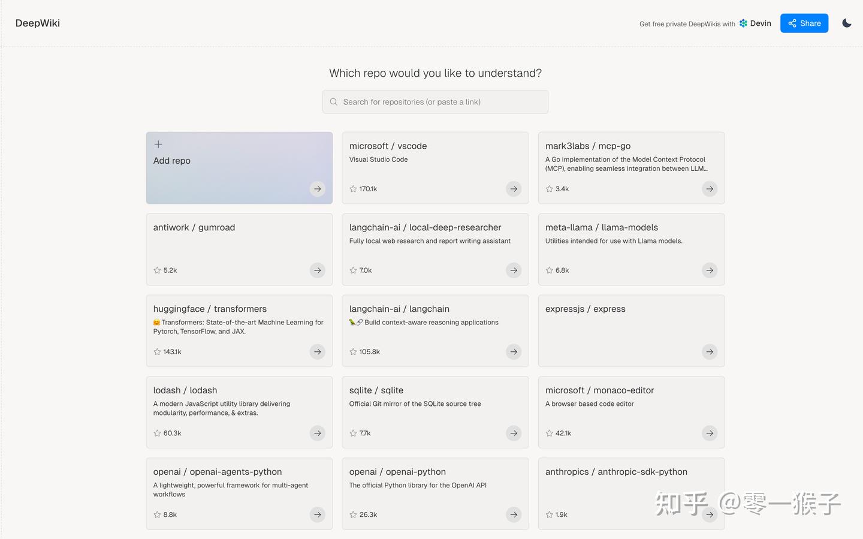863x539 pixels.
Task: Click the plus icon on Add repo
Action: coord(158,144)
